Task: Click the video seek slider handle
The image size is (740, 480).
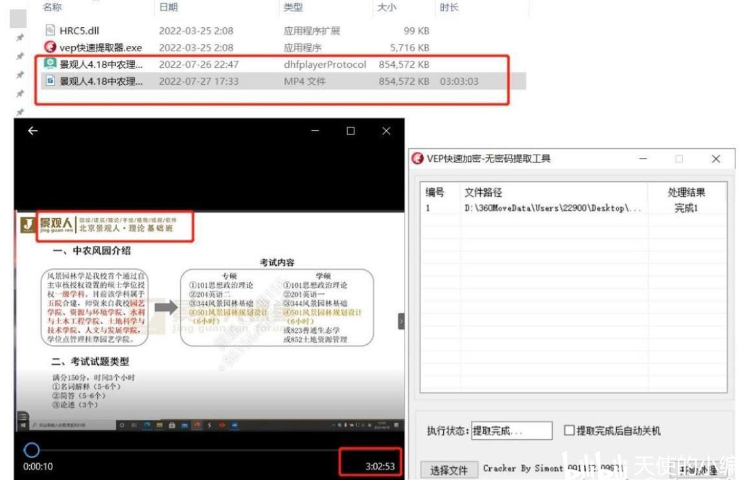Action: coord(32,450)
